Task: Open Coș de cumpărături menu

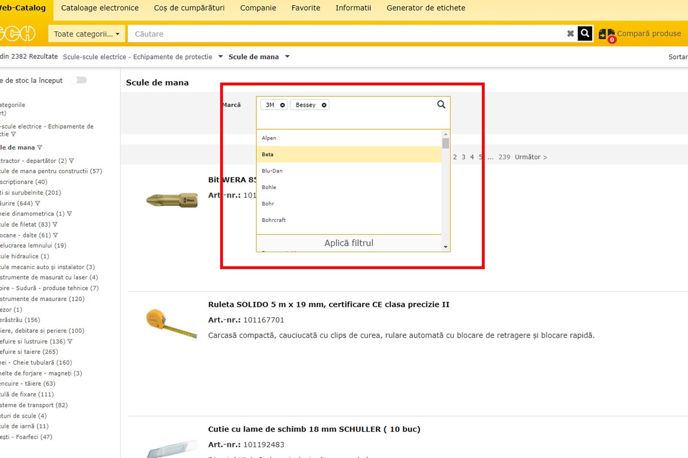Action: tap(189, 8)
